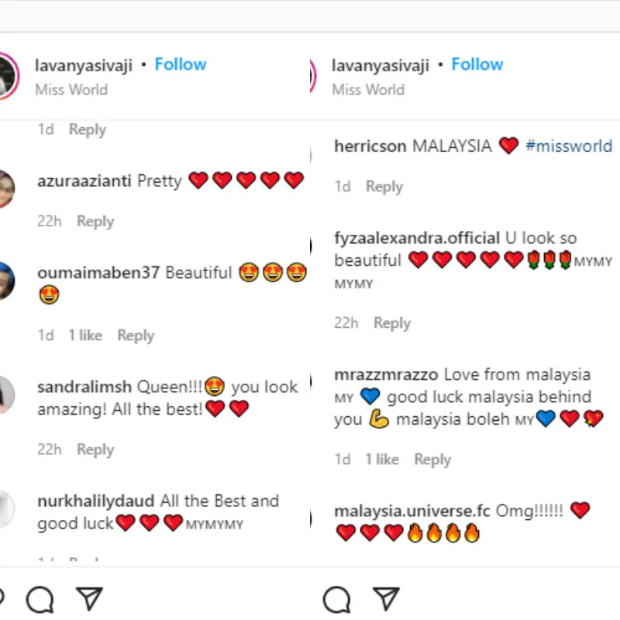Reply to azuraazianti's Pretty comment
Screen dimensions: 620x620
tap(95, 222)
